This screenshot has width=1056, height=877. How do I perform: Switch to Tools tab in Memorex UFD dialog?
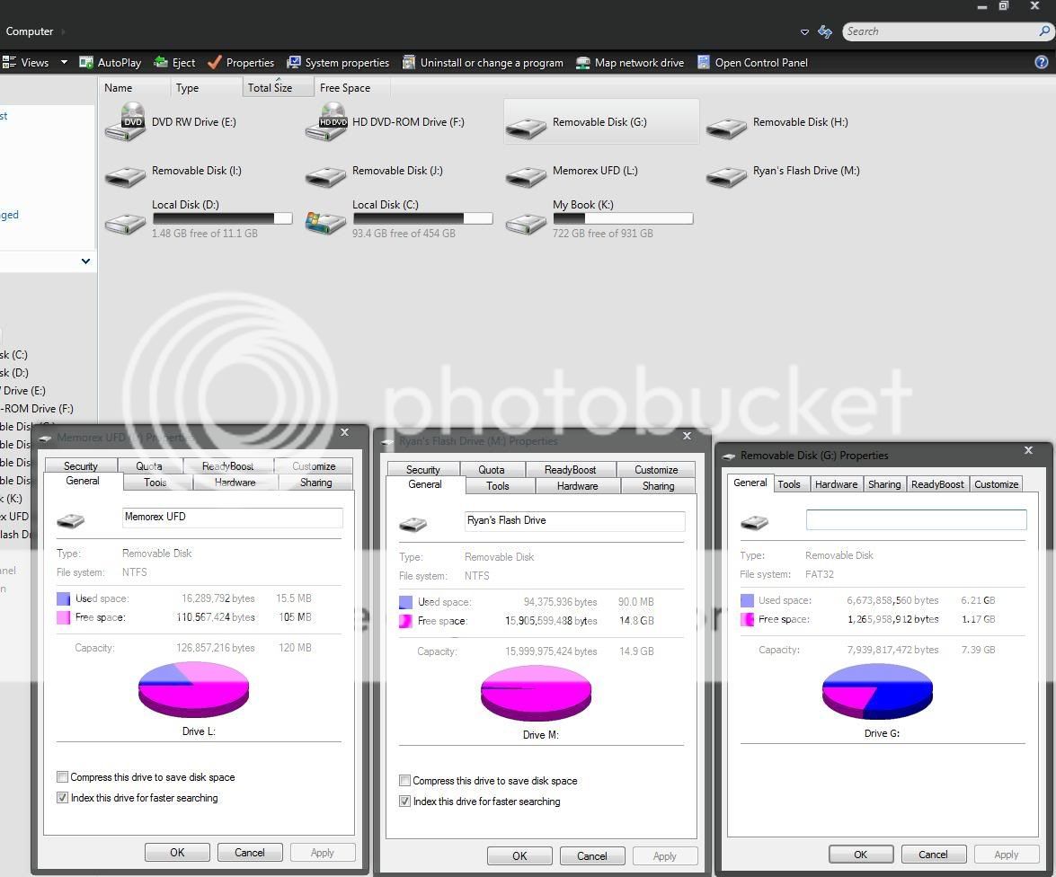pos(155,483)
